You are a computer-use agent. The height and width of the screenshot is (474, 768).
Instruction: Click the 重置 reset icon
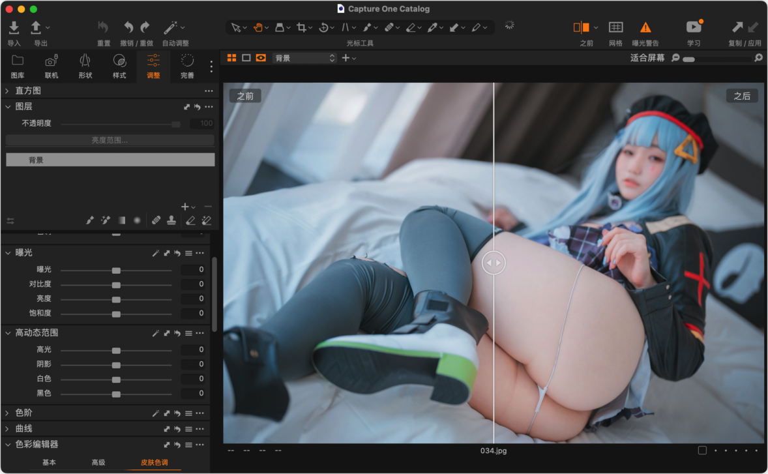[x=104, y=27]
